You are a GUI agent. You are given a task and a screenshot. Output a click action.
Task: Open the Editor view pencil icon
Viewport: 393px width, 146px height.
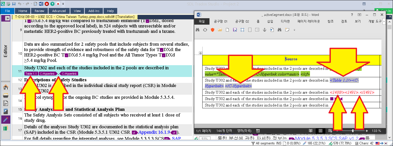coord(5,120)
